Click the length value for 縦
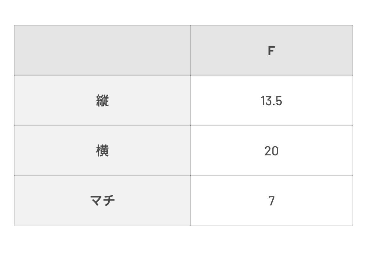367x257 pixels. [x=271, y=101]
